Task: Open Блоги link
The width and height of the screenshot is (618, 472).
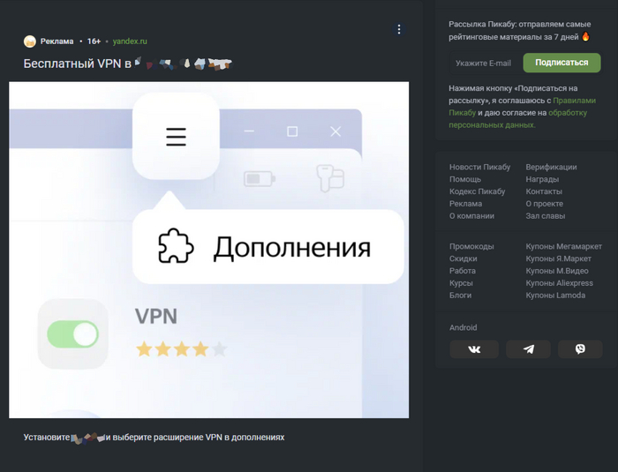Action: 460,296
